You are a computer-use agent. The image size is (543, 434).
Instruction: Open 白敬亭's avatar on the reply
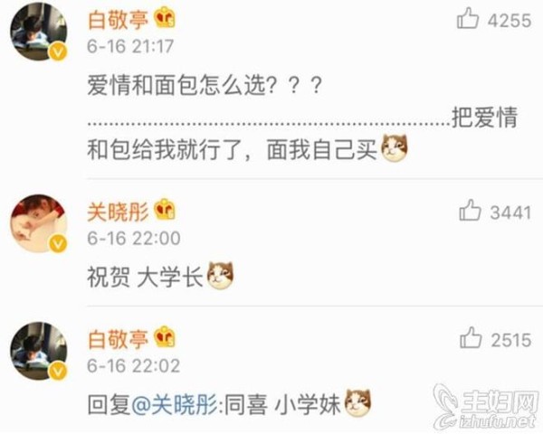[38, 351]
